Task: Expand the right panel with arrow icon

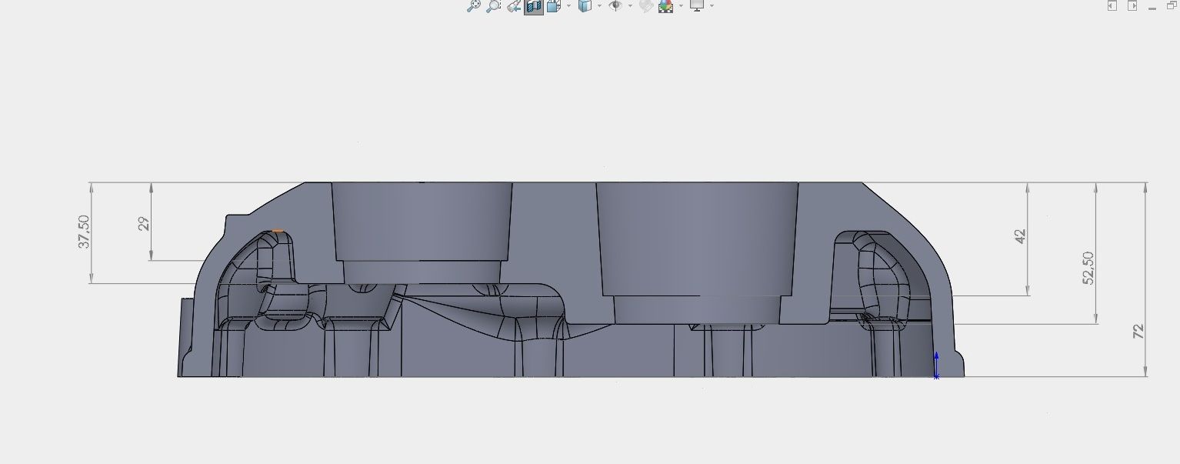Action: (x=1132, y=6)
